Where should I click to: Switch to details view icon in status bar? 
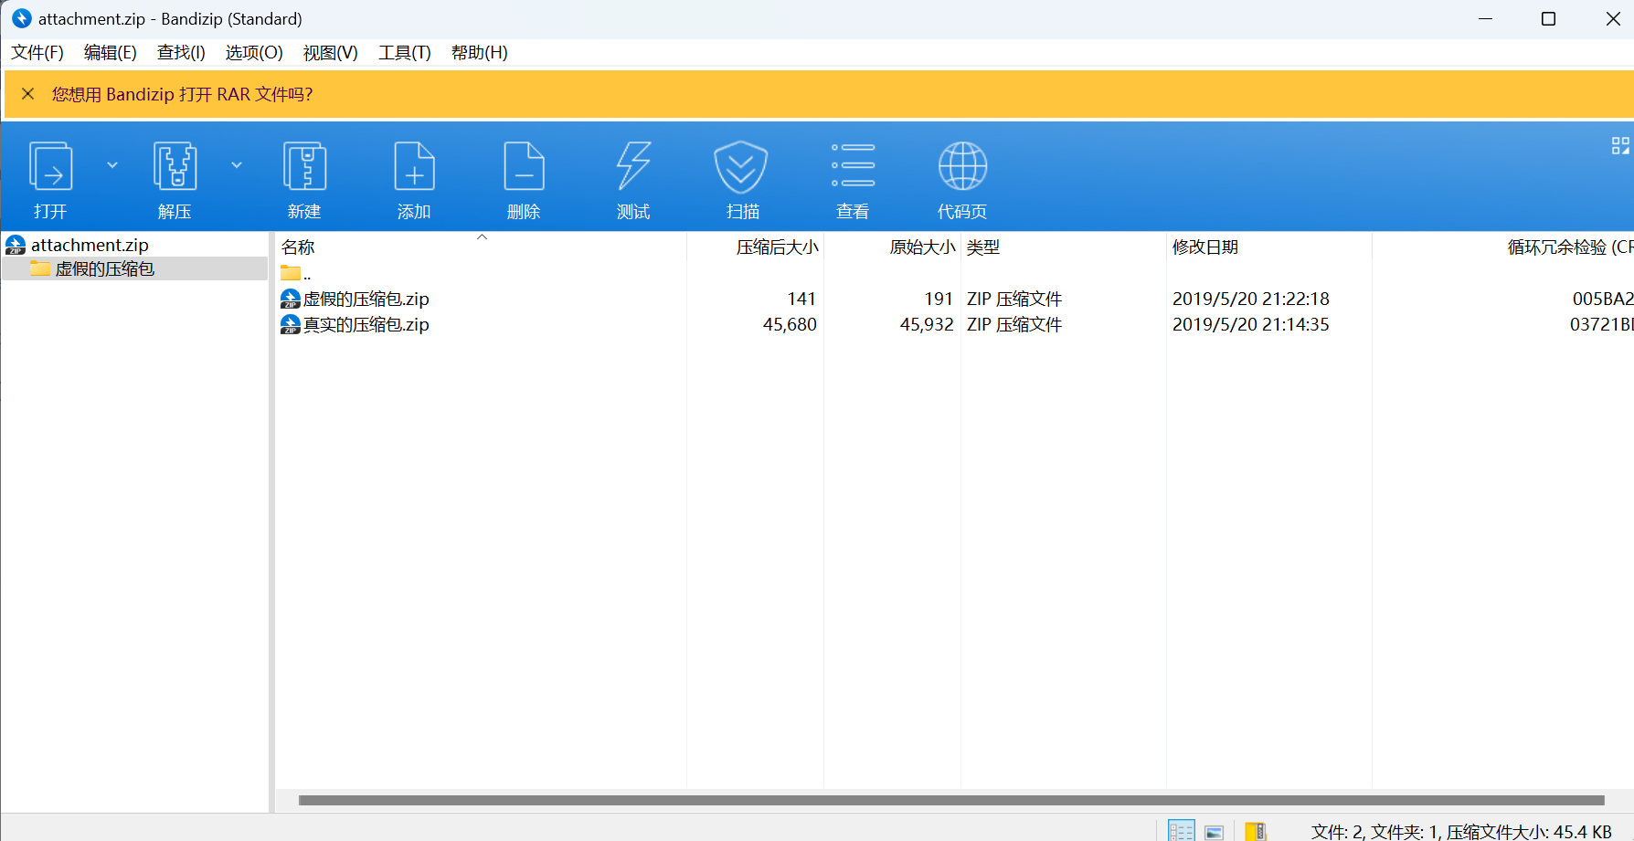(1182, 831)
